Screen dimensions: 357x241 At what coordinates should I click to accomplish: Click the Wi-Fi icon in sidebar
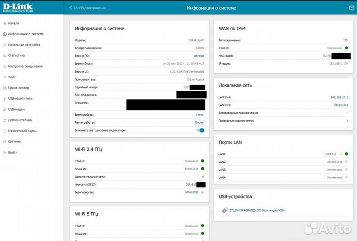pos(4,77)
